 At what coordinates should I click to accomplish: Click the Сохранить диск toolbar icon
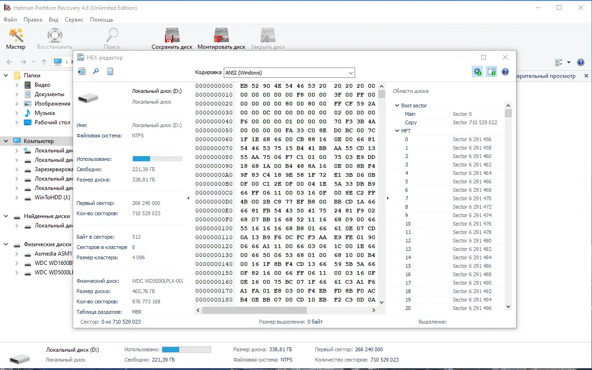(172, 36)
